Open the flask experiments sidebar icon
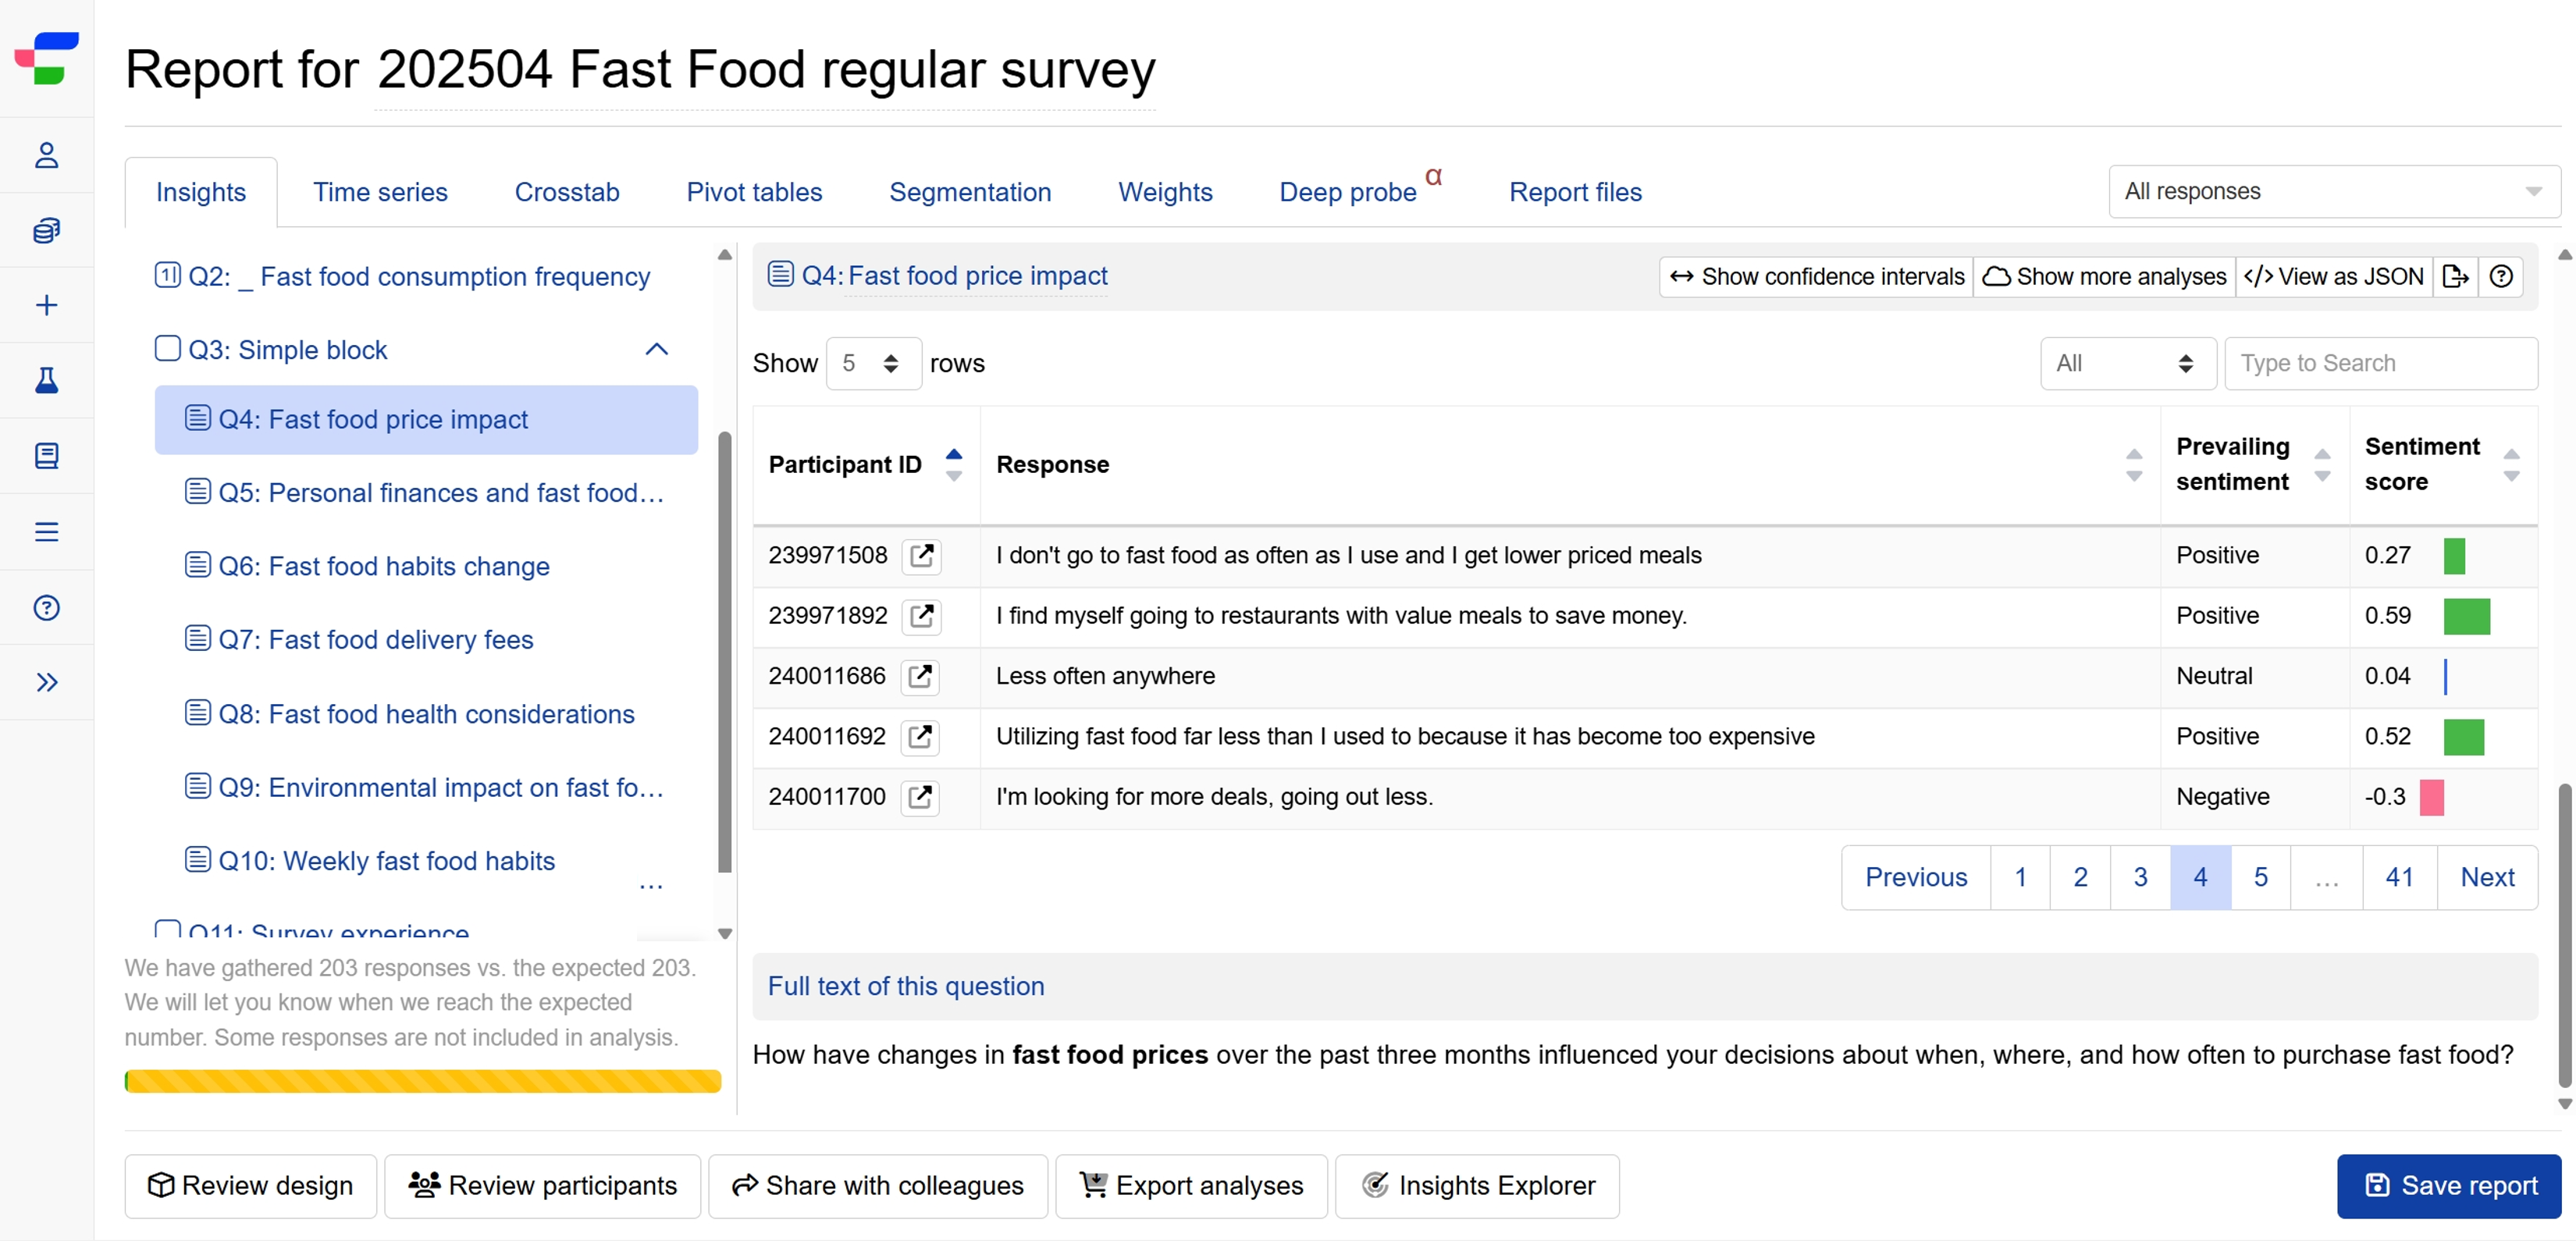The image size is (2576, 1241). coord(46,380)
